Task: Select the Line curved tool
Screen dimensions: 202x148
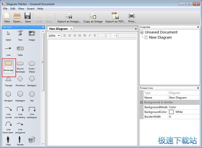Action: point(8,111)
